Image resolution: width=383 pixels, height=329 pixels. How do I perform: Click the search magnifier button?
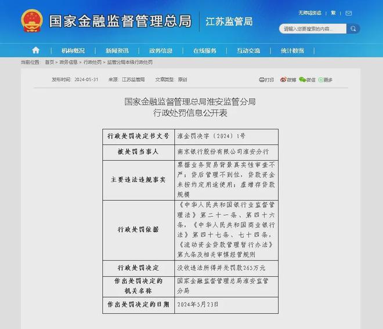pyautogui.click(x=353, y=29)
